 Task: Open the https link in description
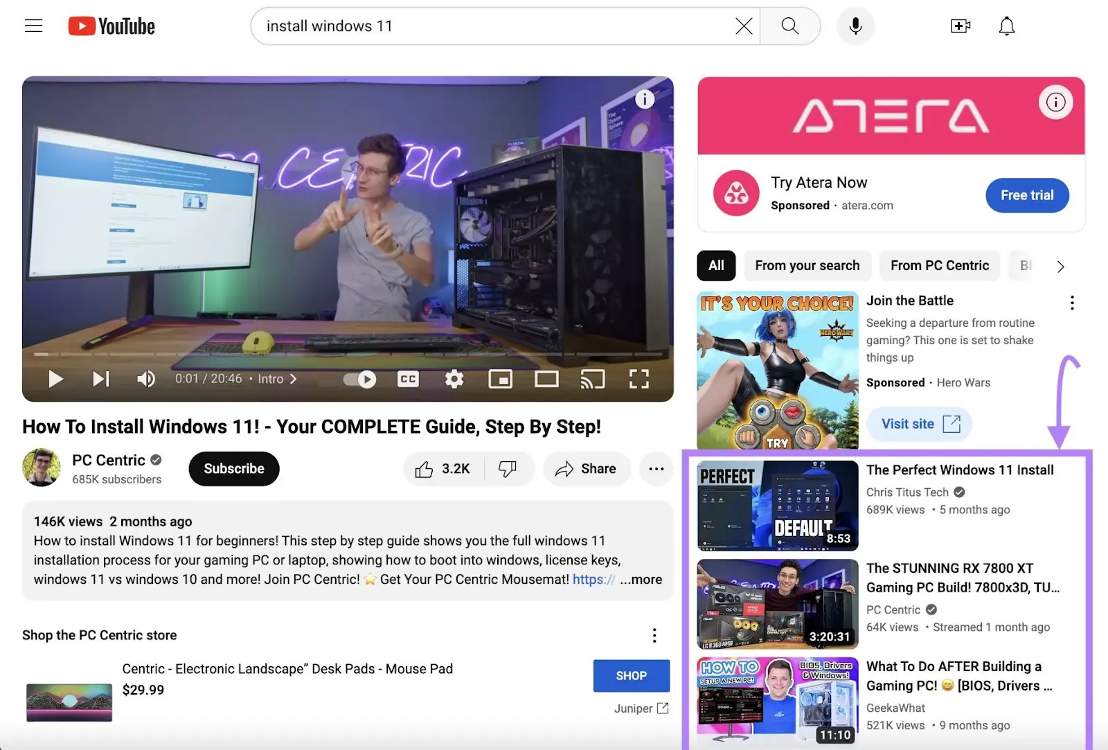click(593, 580)
